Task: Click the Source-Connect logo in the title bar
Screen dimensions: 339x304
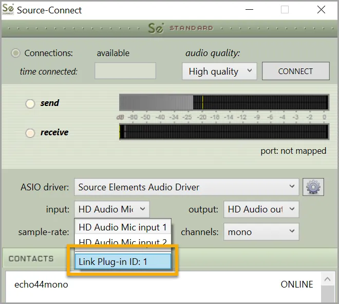Action: [x=8, y=9]
